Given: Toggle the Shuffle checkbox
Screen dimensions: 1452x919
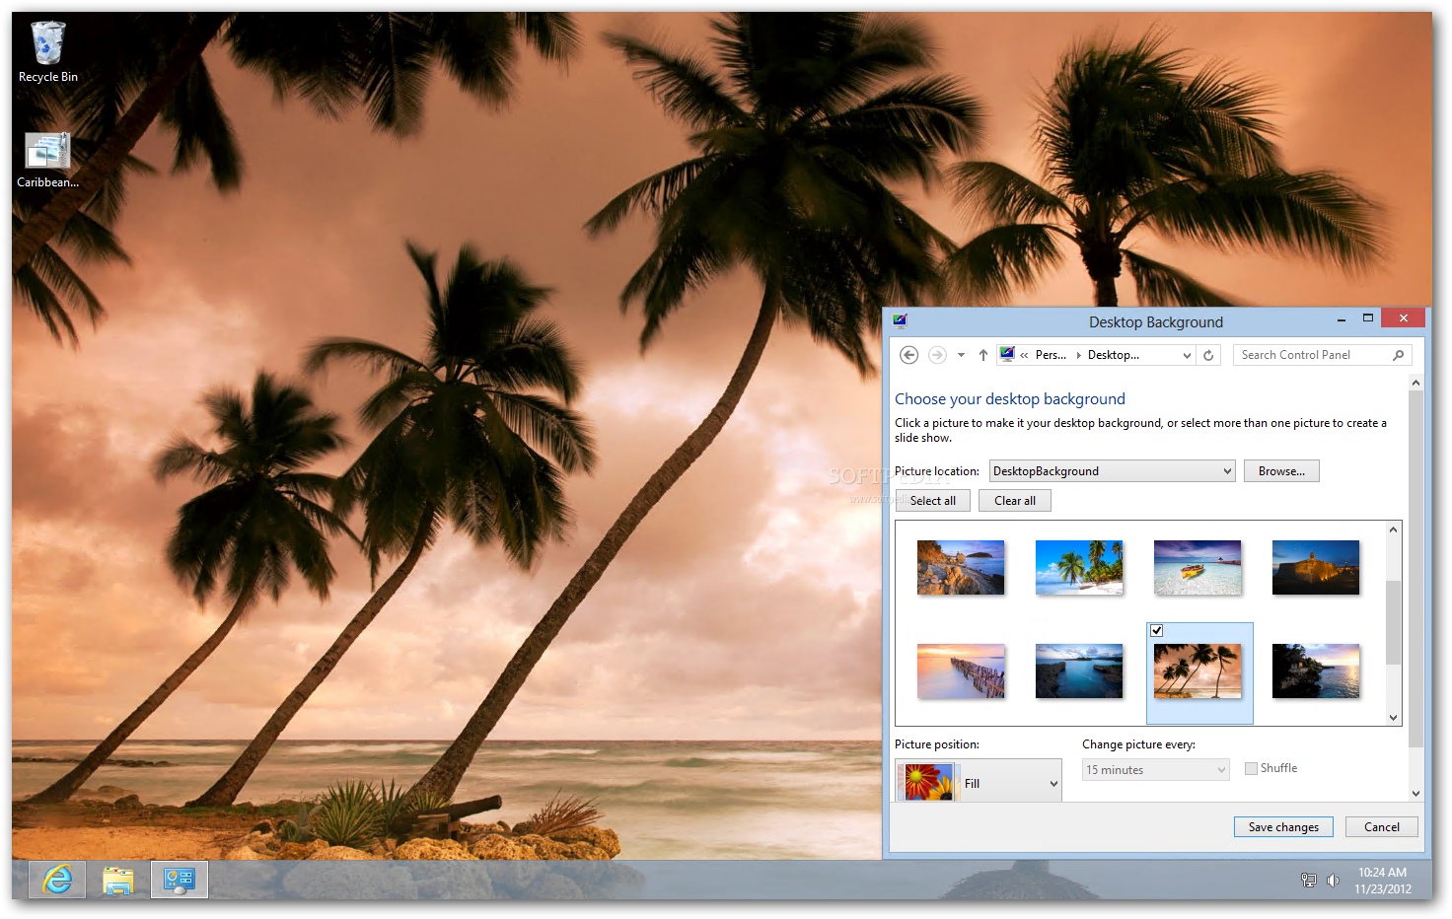Looking at the screenshot, I should tap(1251, 768).
